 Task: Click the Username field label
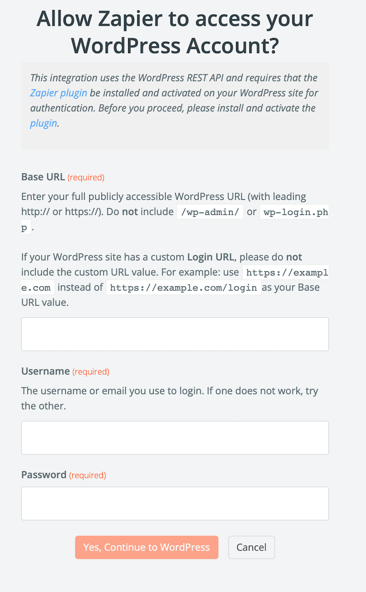click(x=45, y=371)
